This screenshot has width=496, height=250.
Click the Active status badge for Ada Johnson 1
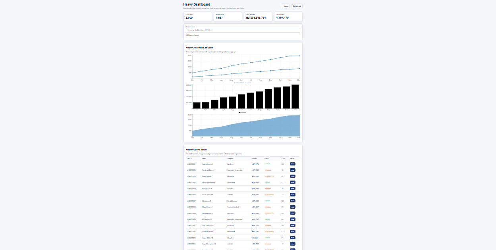coord(267,163)
